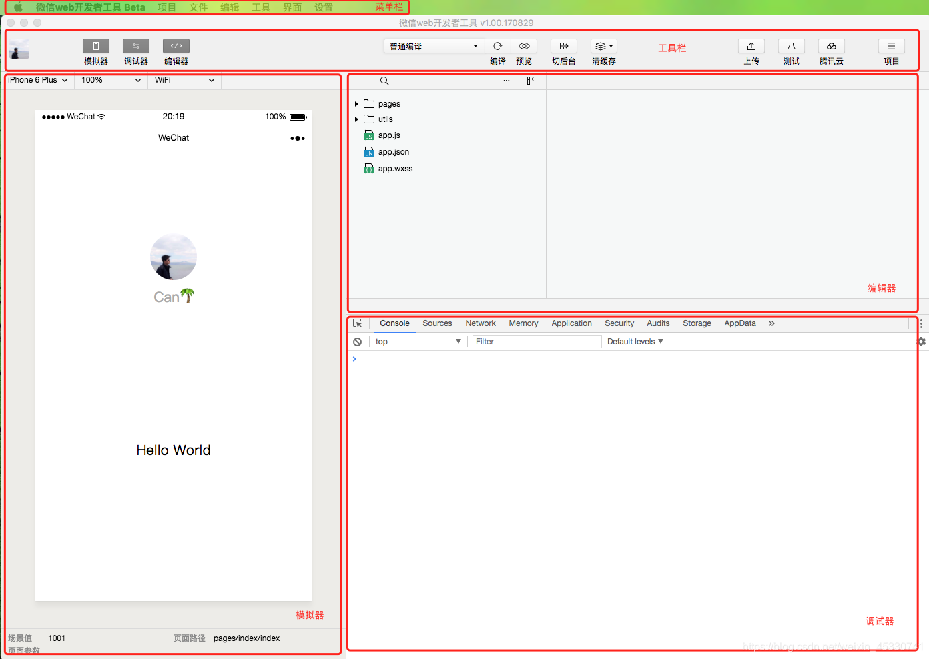
Task: Click the clear console icon
Action: point(358,342)
